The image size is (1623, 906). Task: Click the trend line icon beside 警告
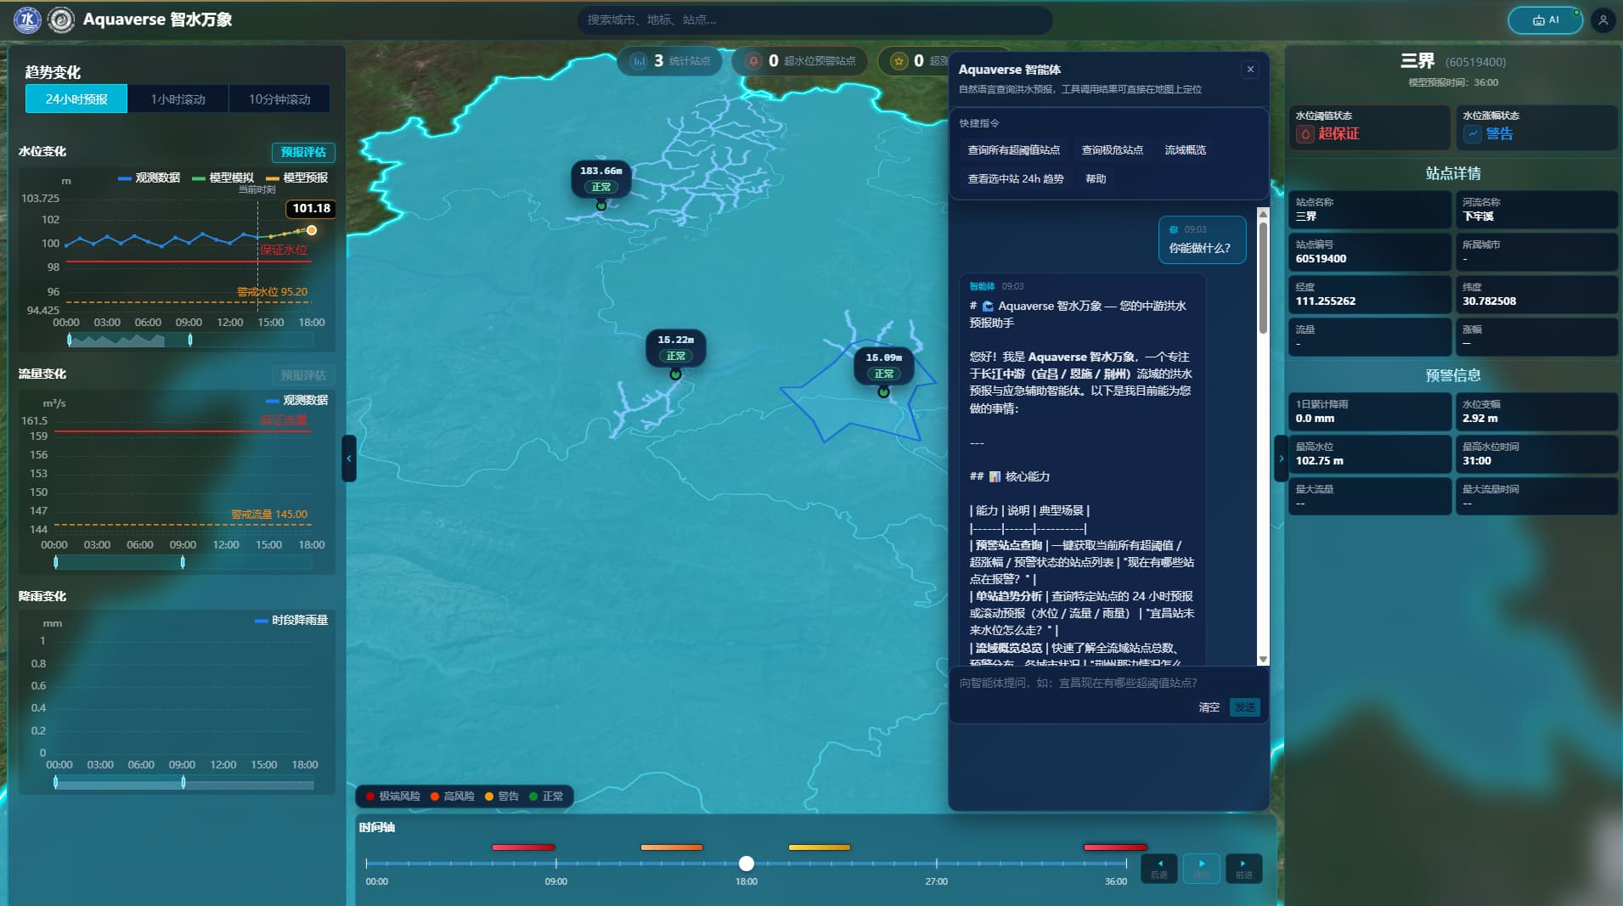(1472, 134)
